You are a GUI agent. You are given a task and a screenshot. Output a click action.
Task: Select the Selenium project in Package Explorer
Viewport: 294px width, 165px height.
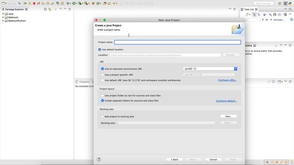[x=13, y=17]
